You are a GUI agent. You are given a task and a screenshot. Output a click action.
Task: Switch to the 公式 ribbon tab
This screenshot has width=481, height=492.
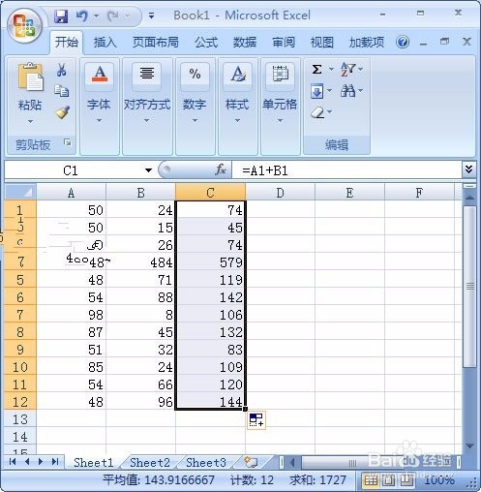click(x=206, y=43)
